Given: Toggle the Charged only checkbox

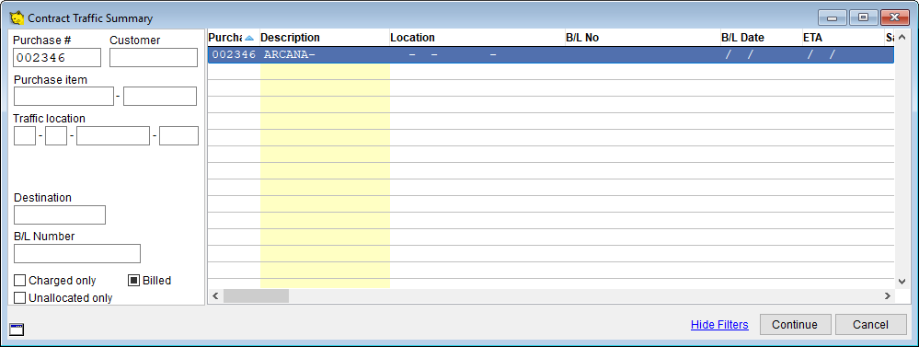Looking at the screenshot, I should (x=20, y=281).
